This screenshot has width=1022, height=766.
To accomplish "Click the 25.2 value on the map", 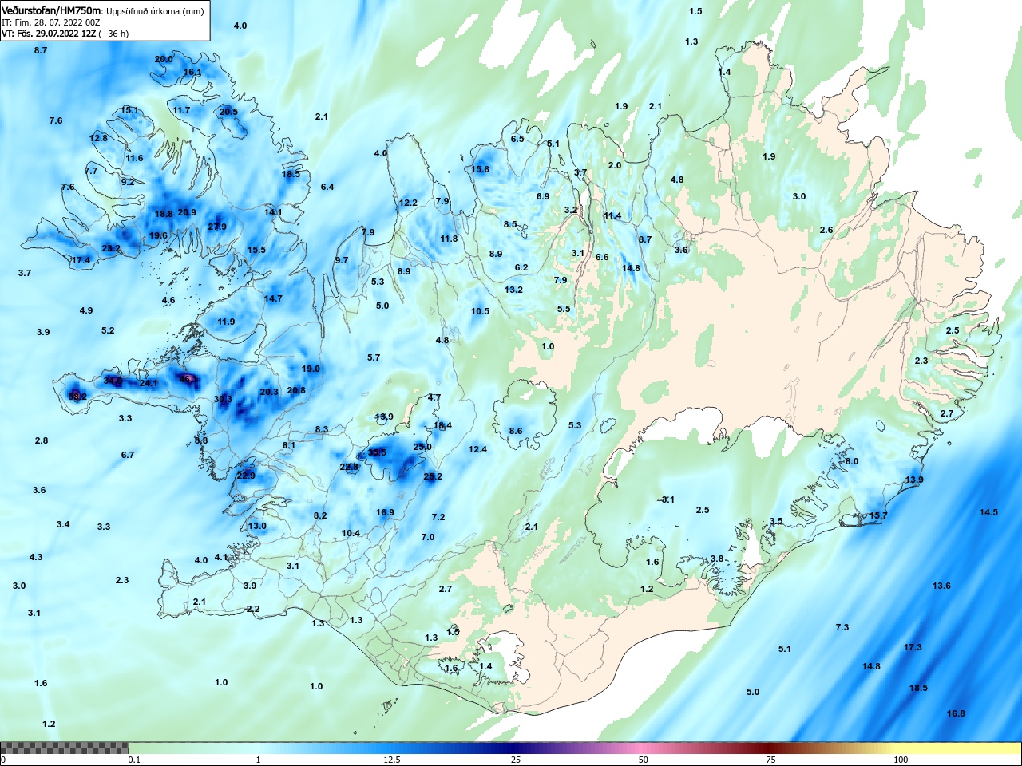I will (433, 476).
